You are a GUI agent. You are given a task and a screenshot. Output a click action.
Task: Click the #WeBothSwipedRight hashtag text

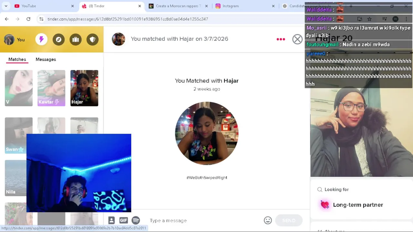click(x=207, y=178)
